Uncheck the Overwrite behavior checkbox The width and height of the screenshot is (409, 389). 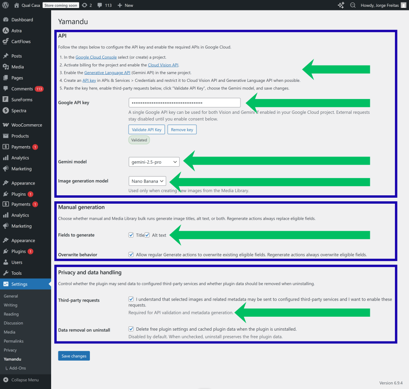click(x=131, y=254)
